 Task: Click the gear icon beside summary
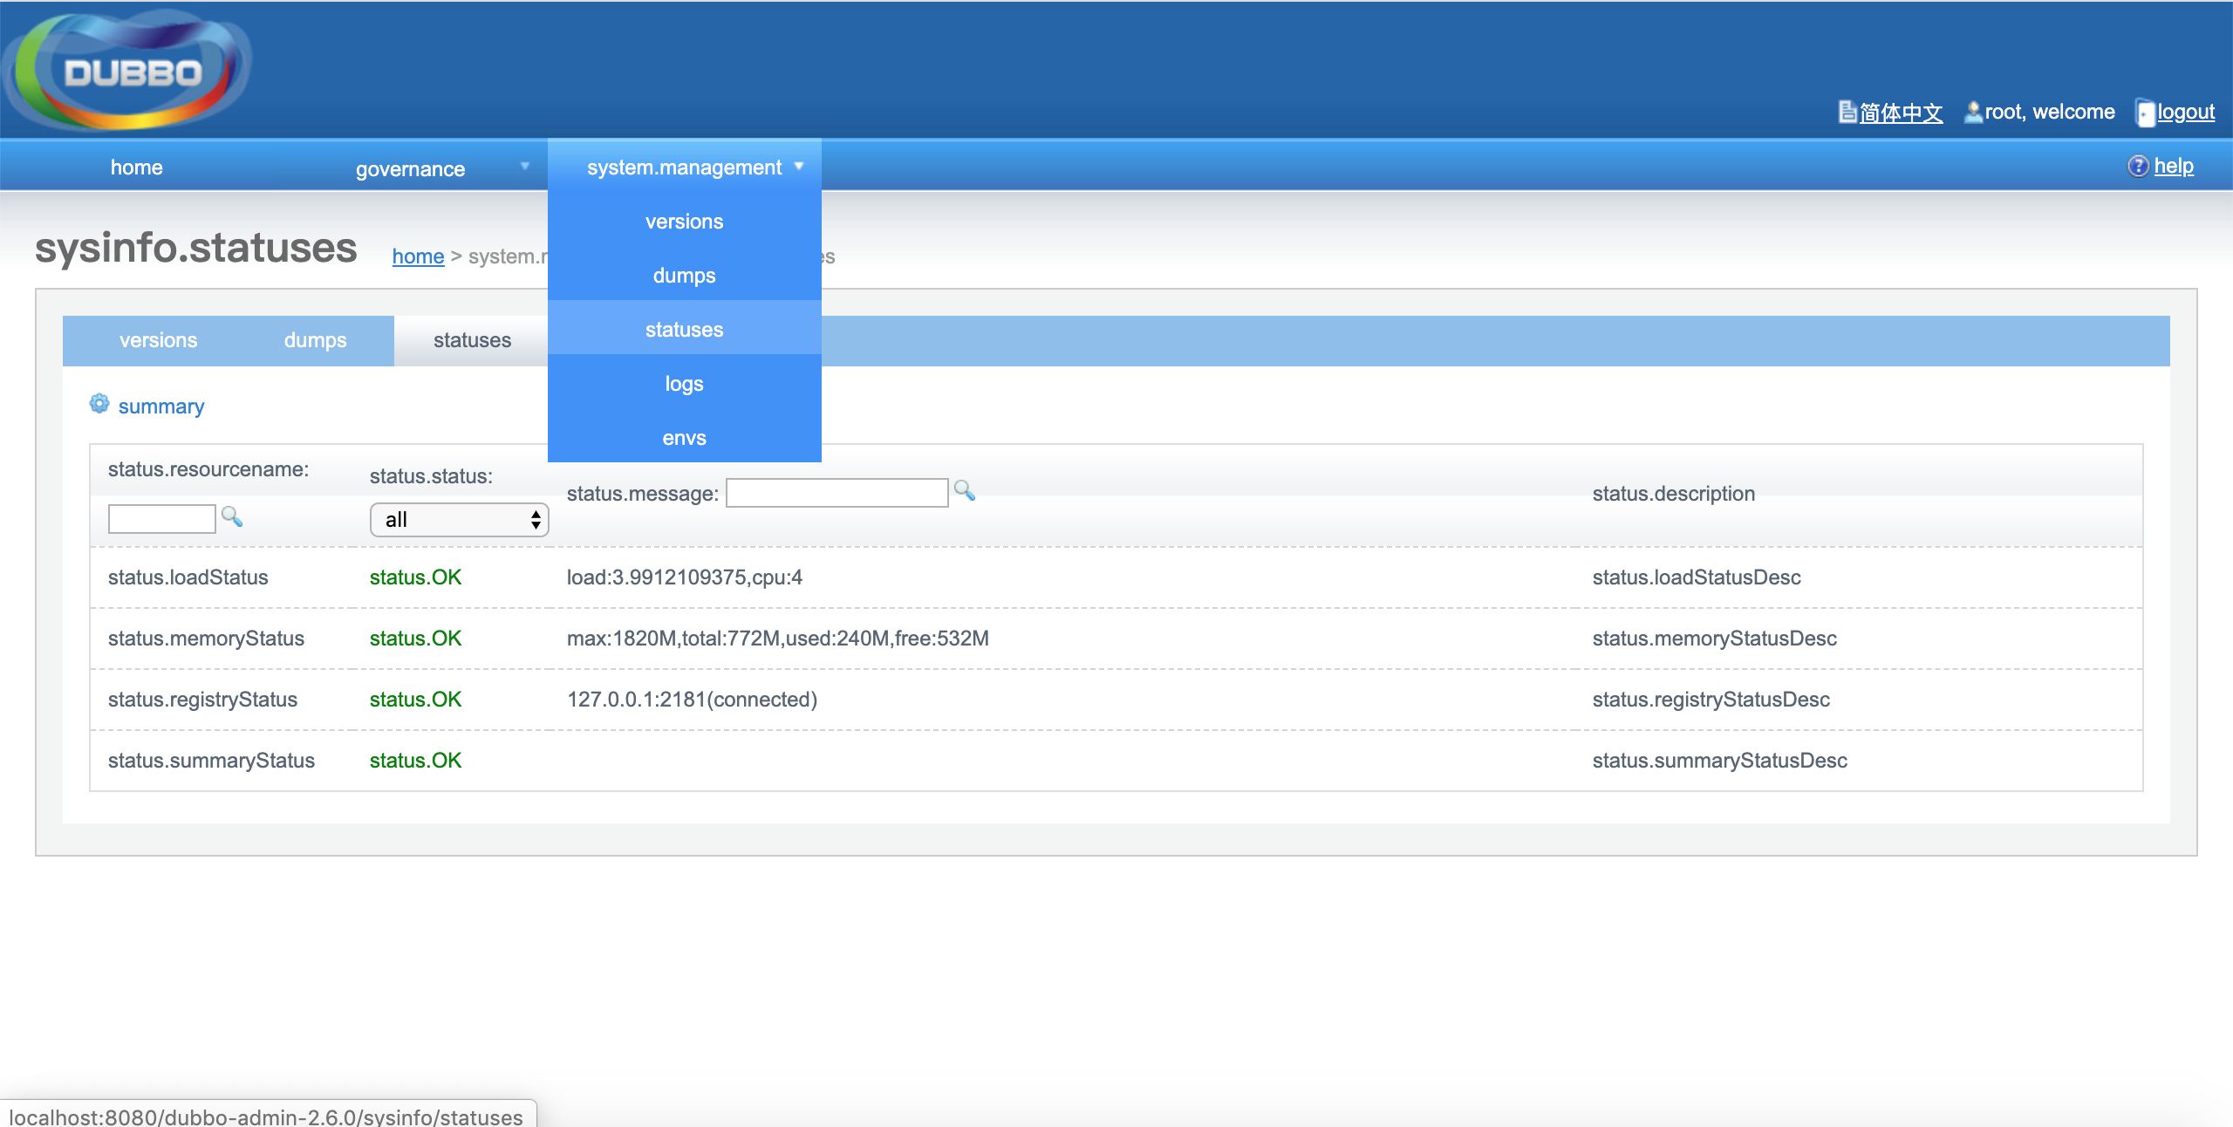pos(99,404)
